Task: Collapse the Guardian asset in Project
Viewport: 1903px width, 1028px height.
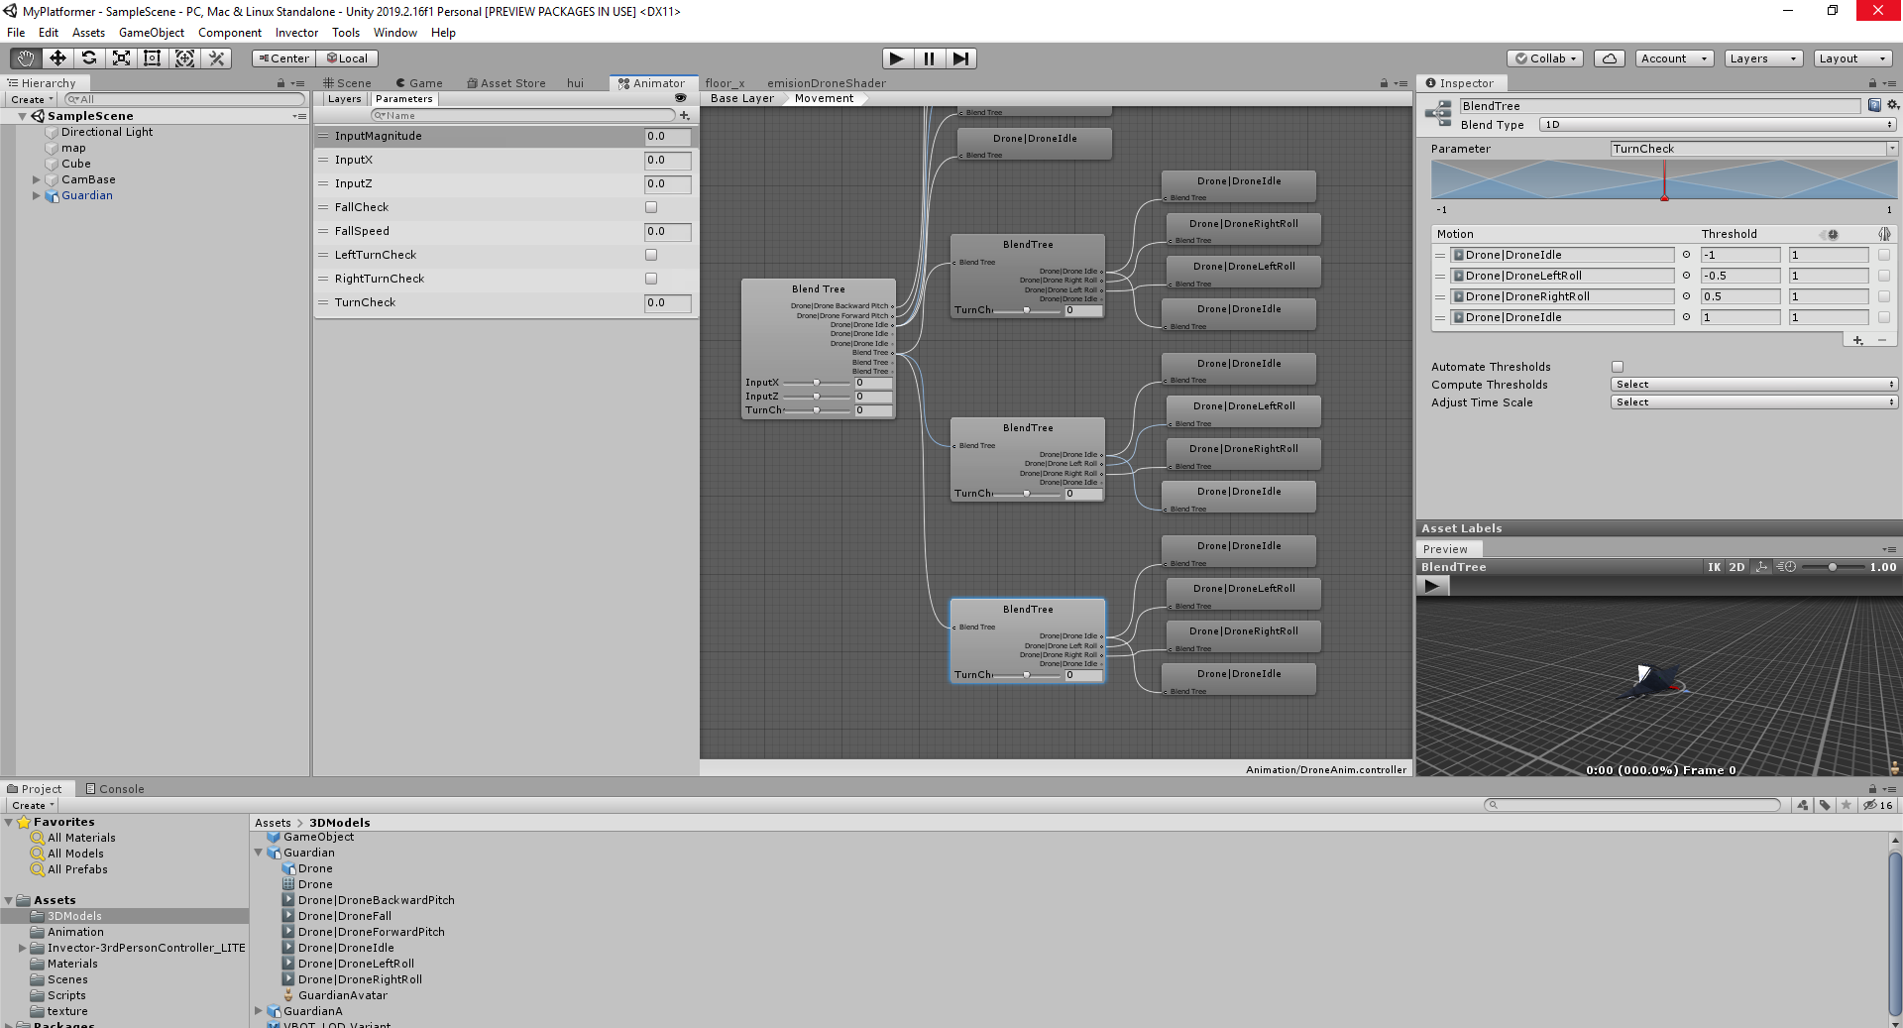Action: tap(259, 853)
